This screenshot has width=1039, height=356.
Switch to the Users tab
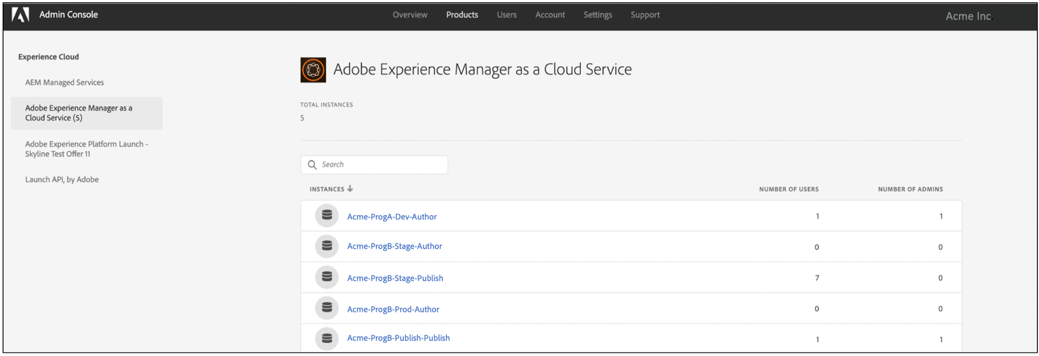pos(506,15)
